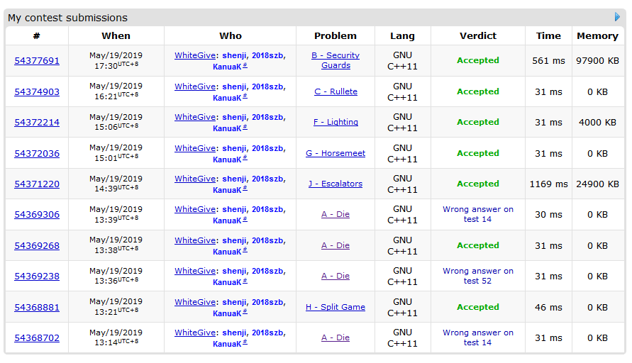Image resolution: width=632 pixels, height=363 pixels.
Task: Open submission 54369306 details
Action: [x=37, y=215]
